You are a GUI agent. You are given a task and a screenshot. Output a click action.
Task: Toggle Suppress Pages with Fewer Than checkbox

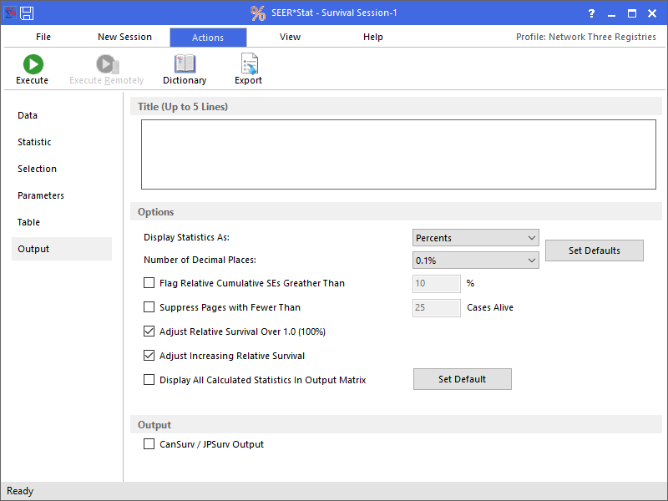tap(149, 307)
